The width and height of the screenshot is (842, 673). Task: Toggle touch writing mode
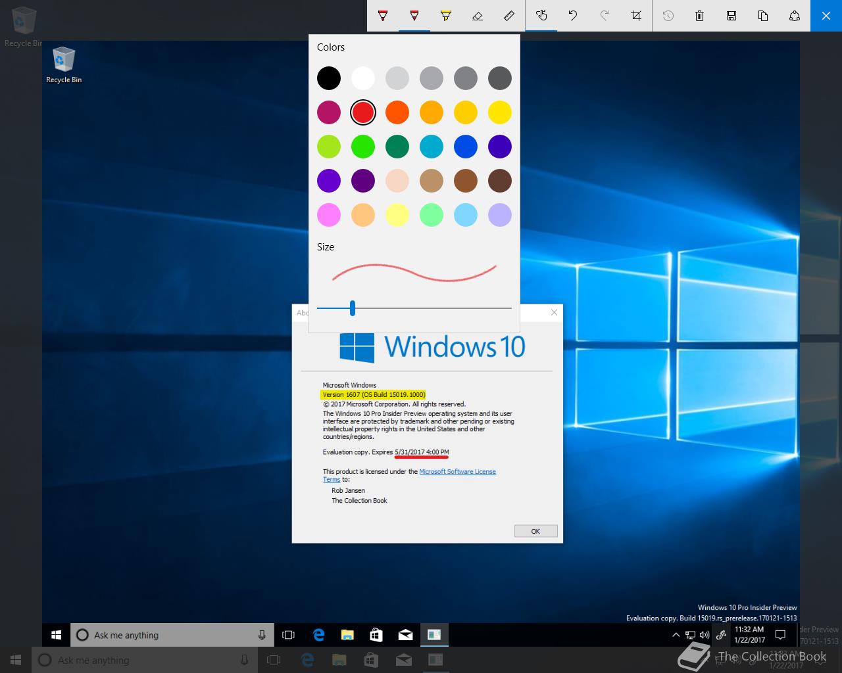pyautogui.click(x=541, y=16)
